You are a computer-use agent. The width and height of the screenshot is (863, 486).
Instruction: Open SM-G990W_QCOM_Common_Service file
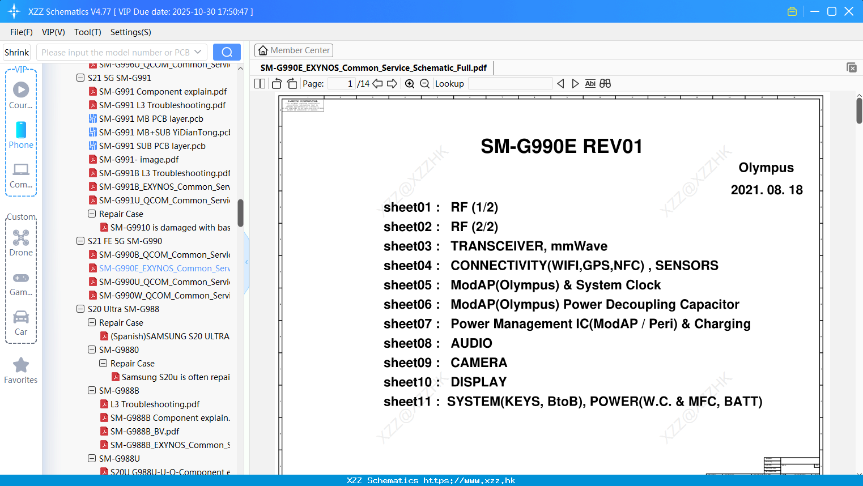coord(164,295)
